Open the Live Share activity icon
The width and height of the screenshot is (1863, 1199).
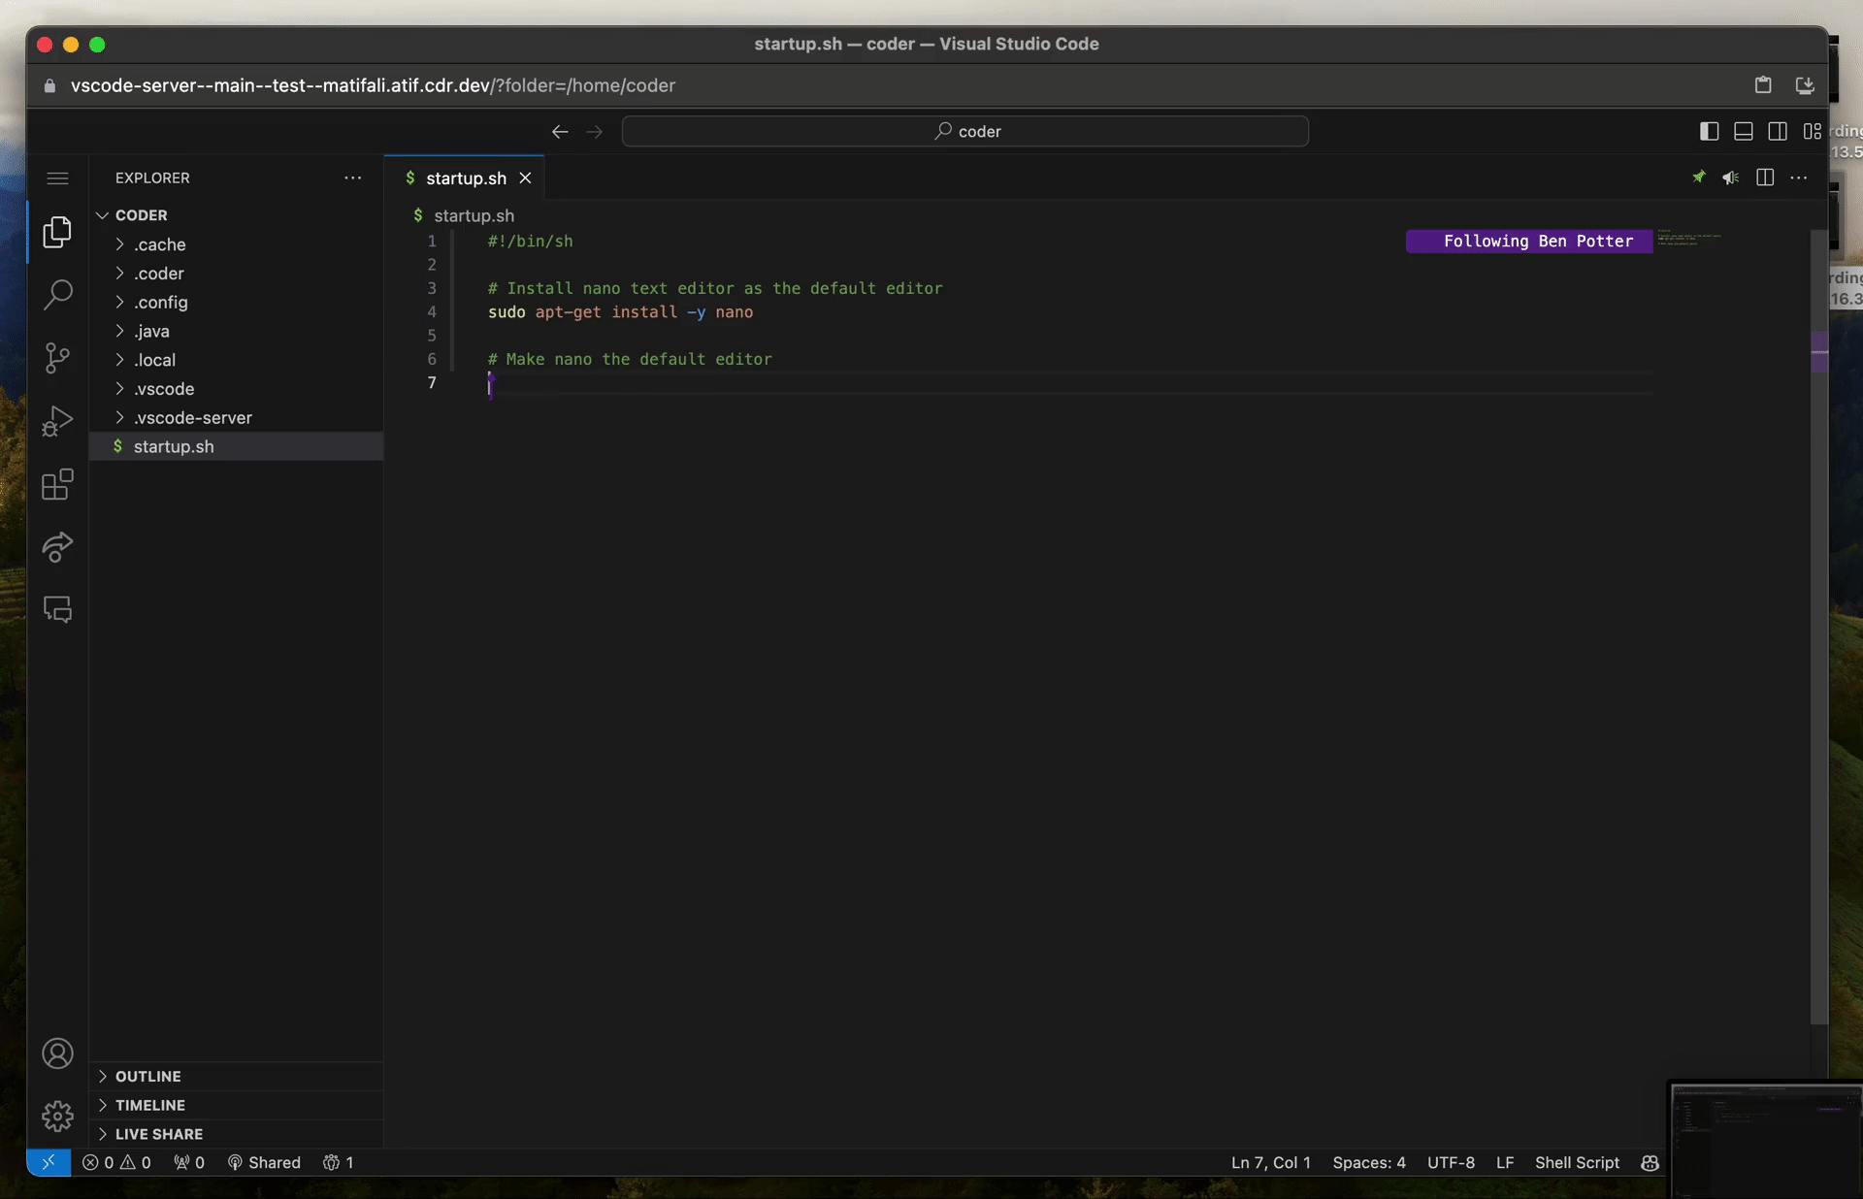click(57, 548)
